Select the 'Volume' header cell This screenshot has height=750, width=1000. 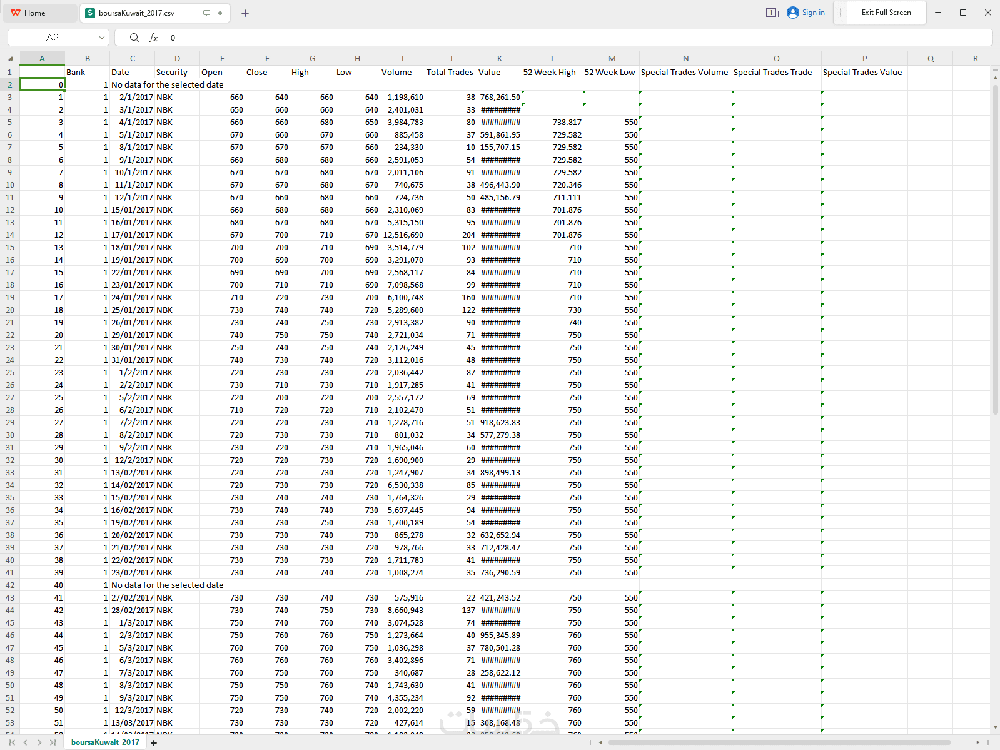(402, 72)
